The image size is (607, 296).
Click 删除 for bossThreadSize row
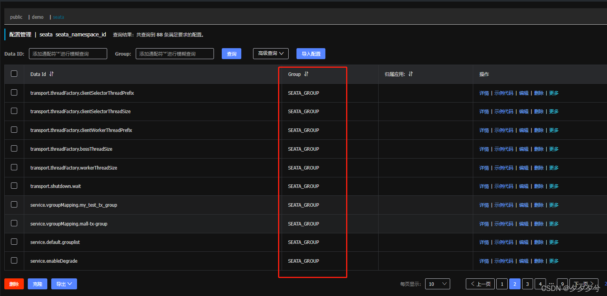pos(539,149)
